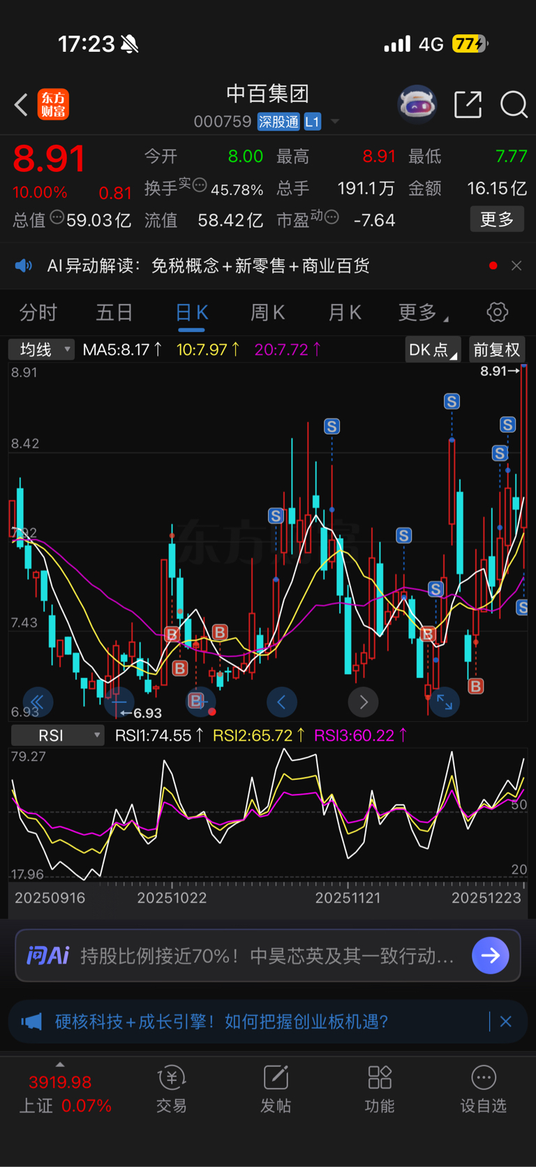Tap the 10:7.97 moving average value
The width and height of the screenshot is (536, 1167).
pos(208,349)
